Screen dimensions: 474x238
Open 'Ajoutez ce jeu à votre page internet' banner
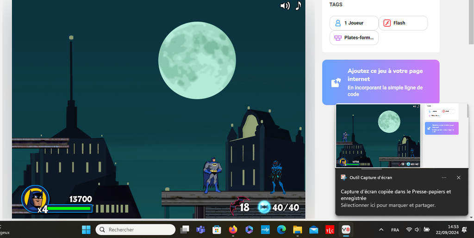click(x=380, y=82)
